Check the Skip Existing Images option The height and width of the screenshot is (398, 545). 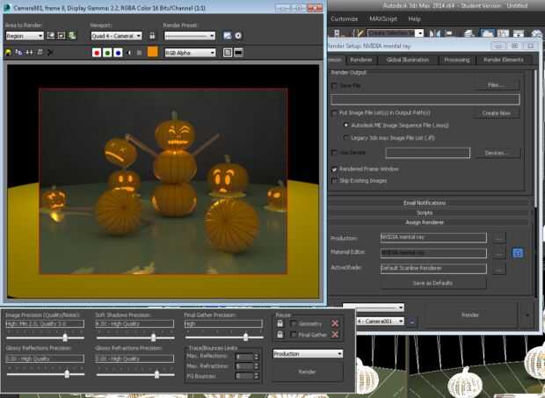(x=334, y=180)
